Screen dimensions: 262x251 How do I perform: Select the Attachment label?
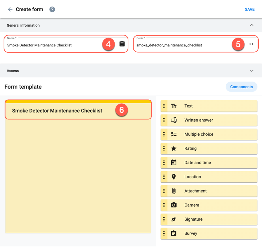point(196,191)
